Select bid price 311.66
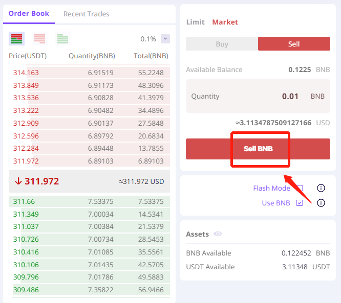 [x=24, y=201]
